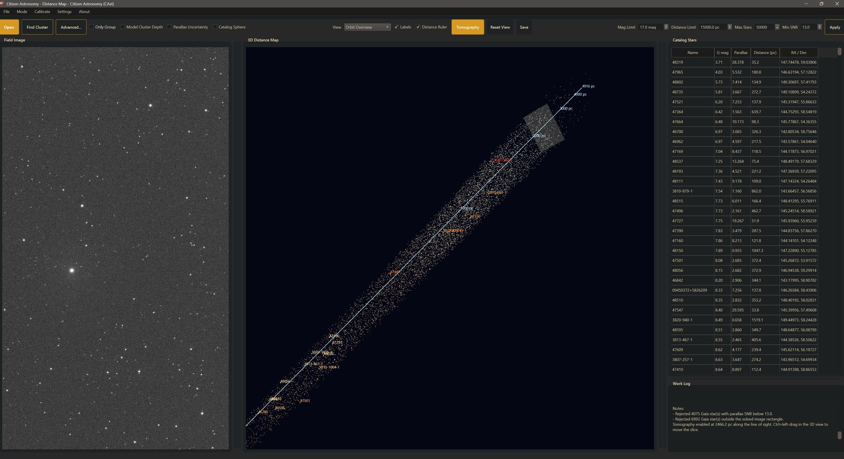This screenshot has width=844, height=459.
Task: Open the Advanced... options
Action: coord(71,27)
